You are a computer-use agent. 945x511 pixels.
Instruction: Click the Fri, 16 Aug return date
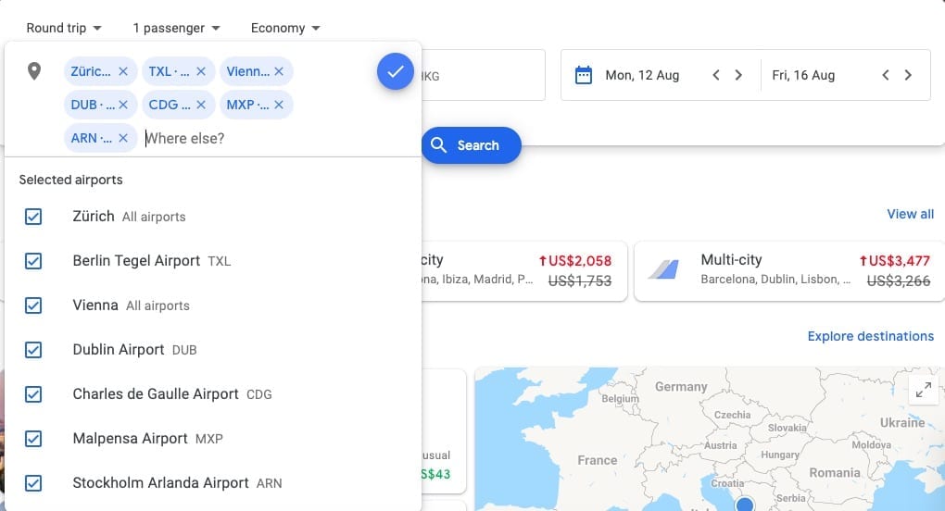tap(803, 75)
